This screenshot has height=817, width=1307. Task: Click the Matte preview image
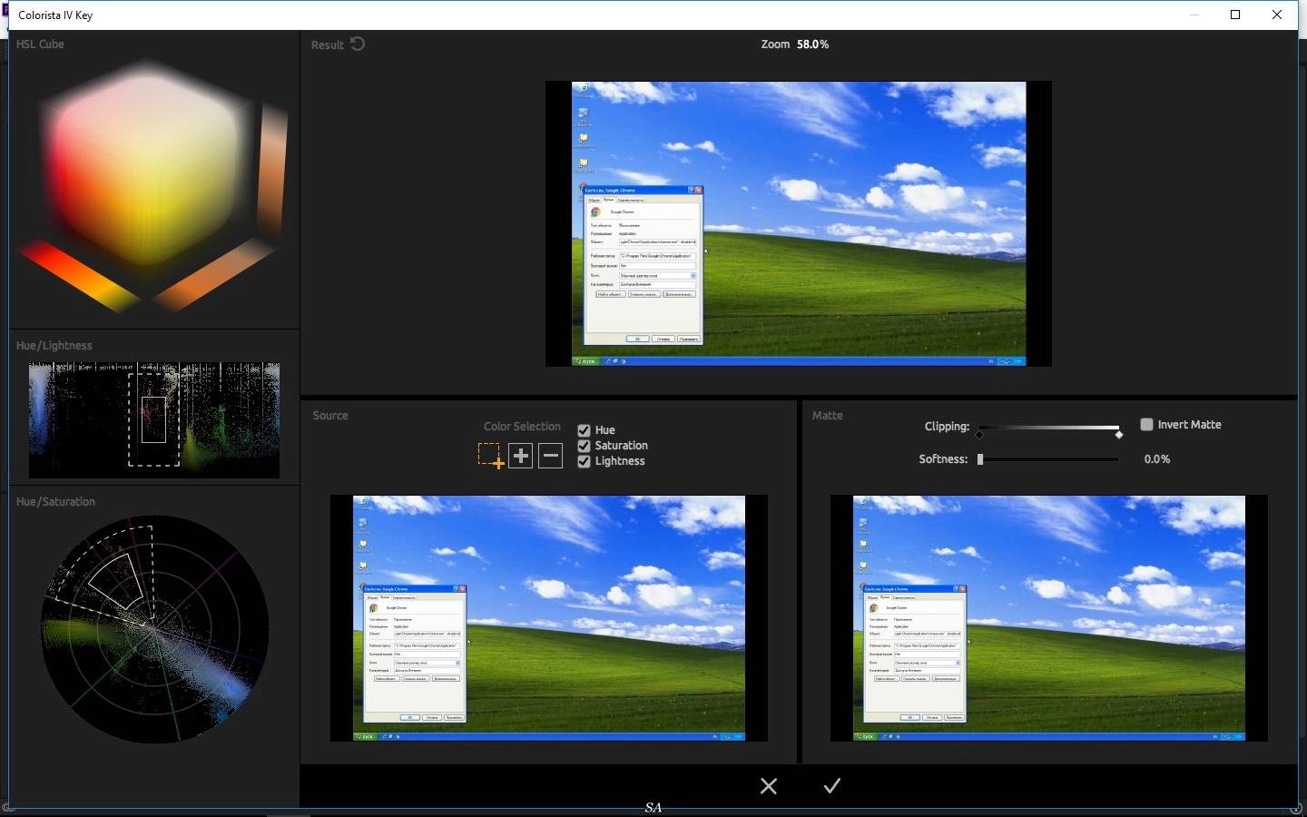[1049, 618]
